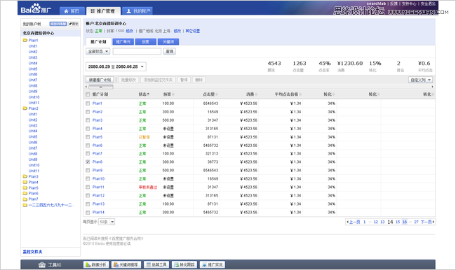Open the date range dropdown
The width and height of the screenshot is (456, 270).
point(116,66)
